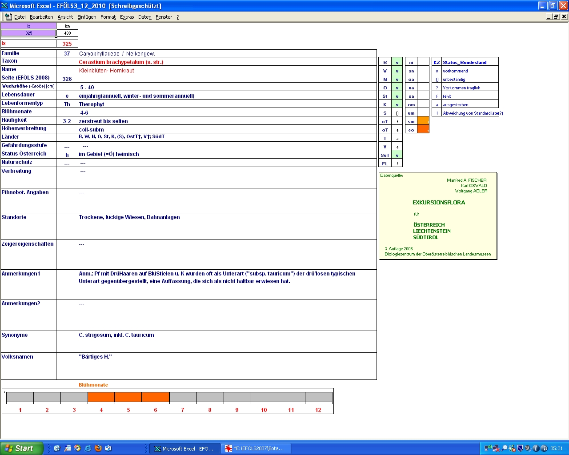The image size is (569, 455).
Task: Click the Messenger tray icon
Action: click(x=512, y=448)
